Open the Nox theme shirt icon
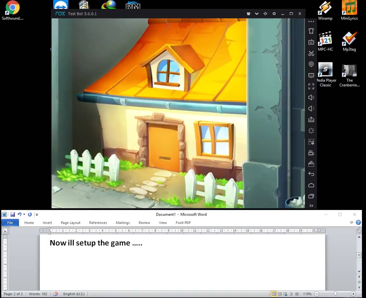Screen dimensions: 366x298 click(248, 14)
